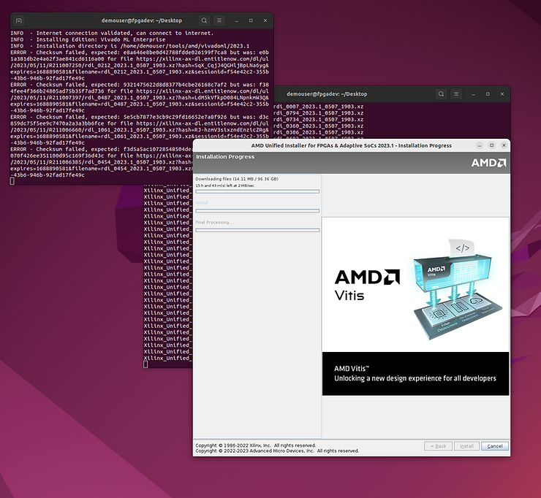Image resolution: width=541 pixels, height=498 pixels.
Task: Click the disabled Back button
Action: click(438, 446)
